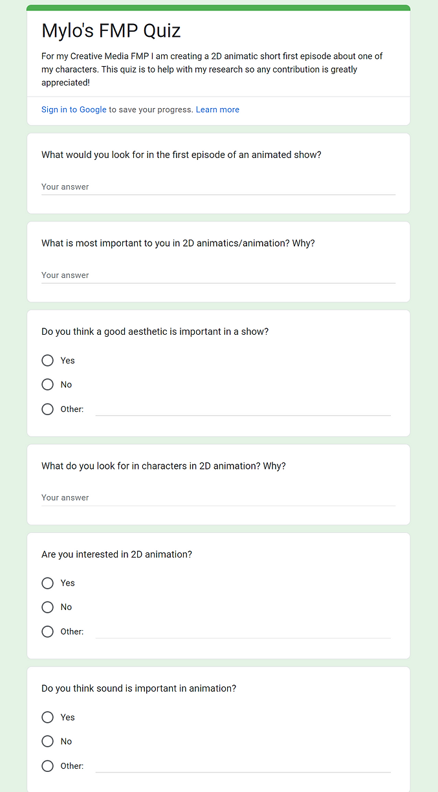Screen dimensions: 438x792
Task: Click the green header bar at the top
Action: pos(219,6)
